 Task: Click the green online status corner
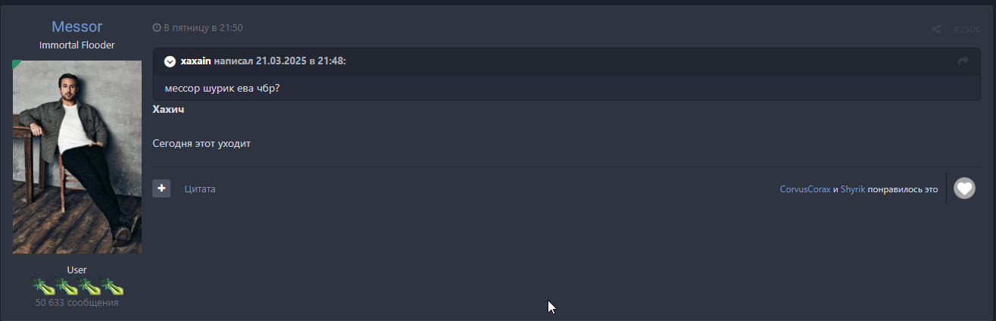16,64
